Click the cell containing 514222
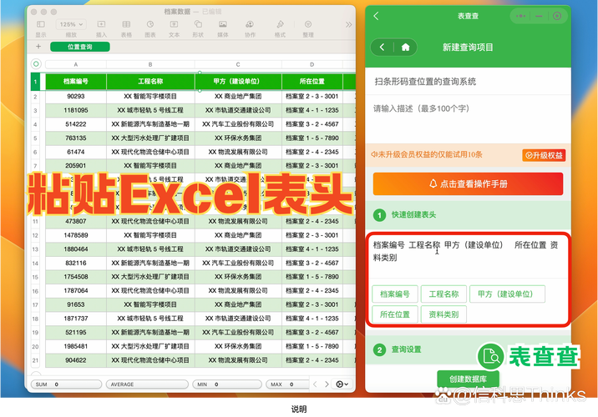This screenshot has height=417, width=598. coord(76,124)
